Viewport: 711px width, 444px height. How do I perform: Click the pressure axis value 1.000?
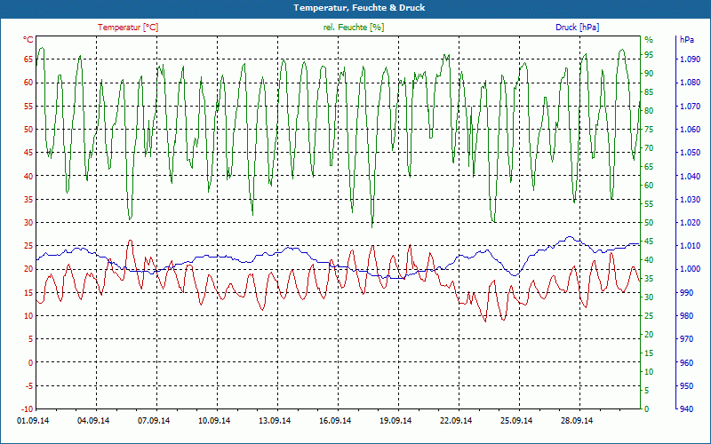tap(691, 269)
